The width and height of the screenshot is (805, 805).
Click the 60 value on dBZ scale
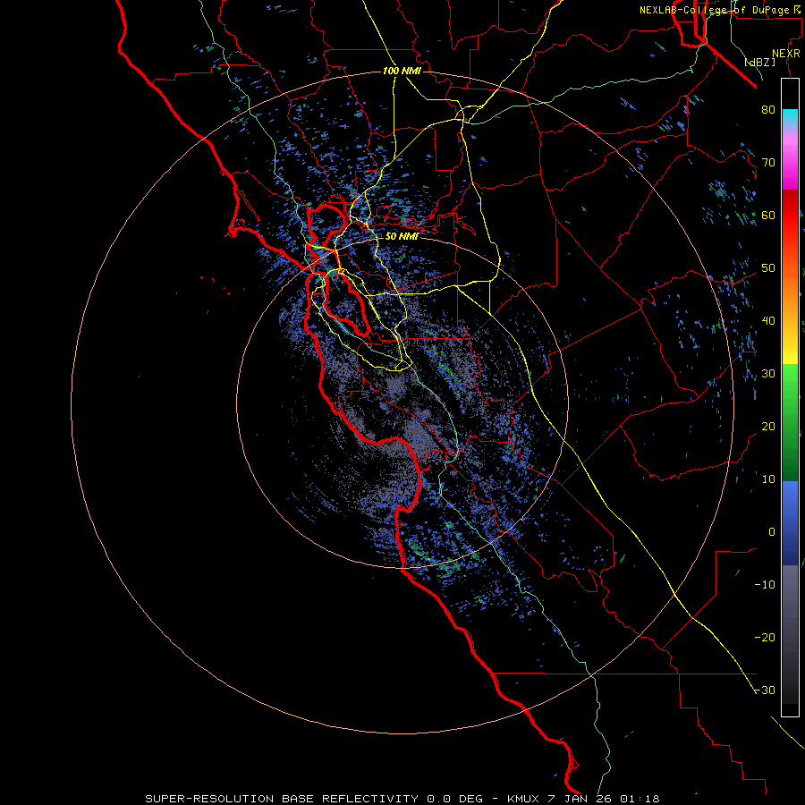click(768, 215)
